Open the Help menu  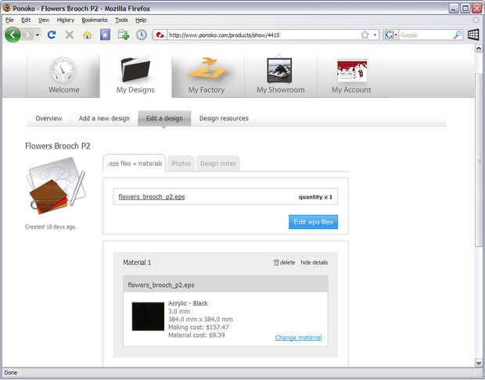pyautogui.click(x=141, y=20)
